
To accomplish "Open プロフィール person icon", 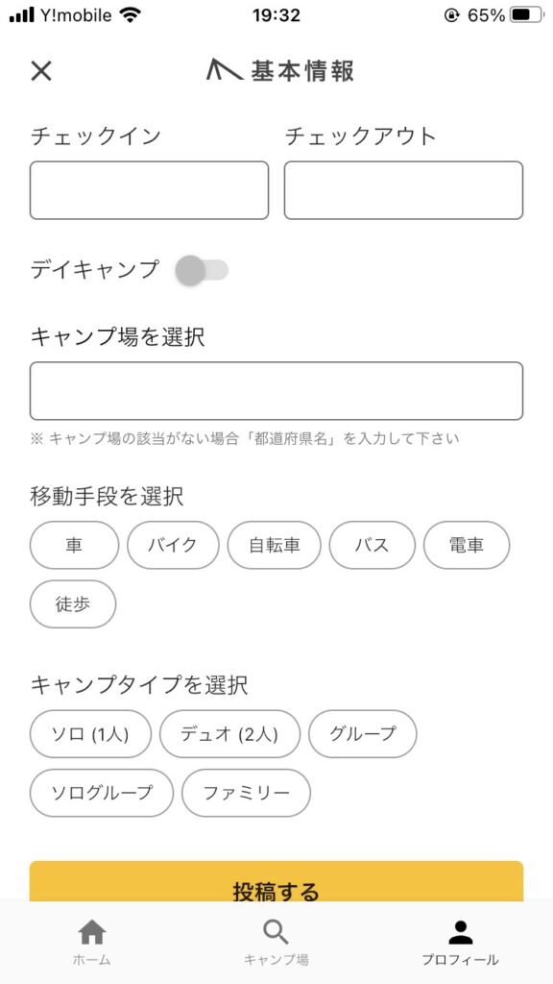I will (x=461, y=932).
